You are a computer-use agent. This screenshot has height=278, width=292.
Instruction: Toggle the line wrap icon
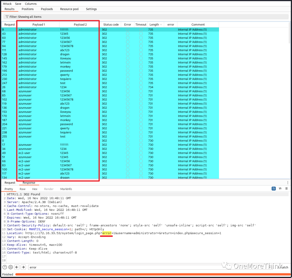click(274, 189)
